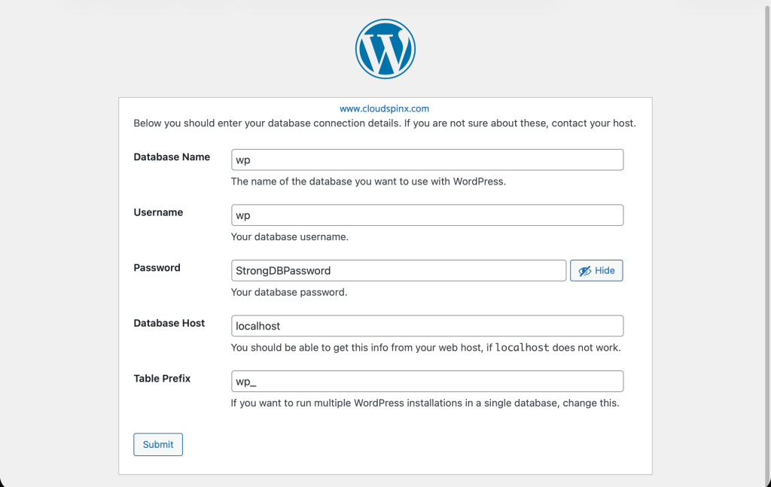Click the password field containing StrongDBPassword
This screenshot has width=771, height=487.
click(398, 270)
